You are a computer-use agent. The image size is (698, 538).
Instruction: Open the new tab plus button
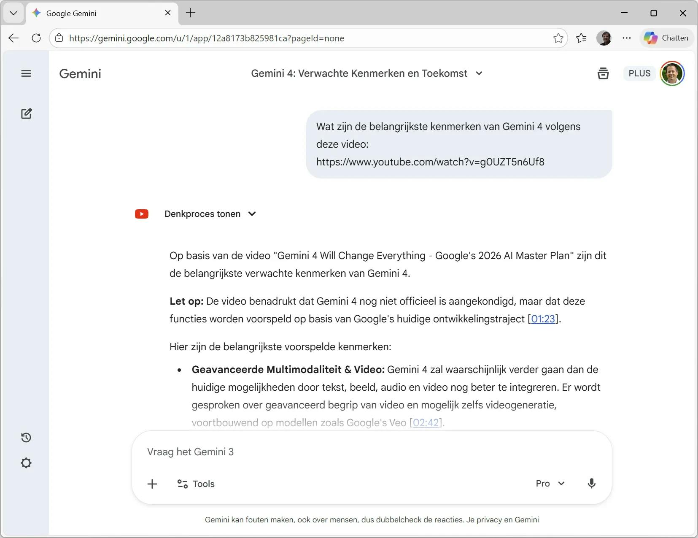point(191,13)
